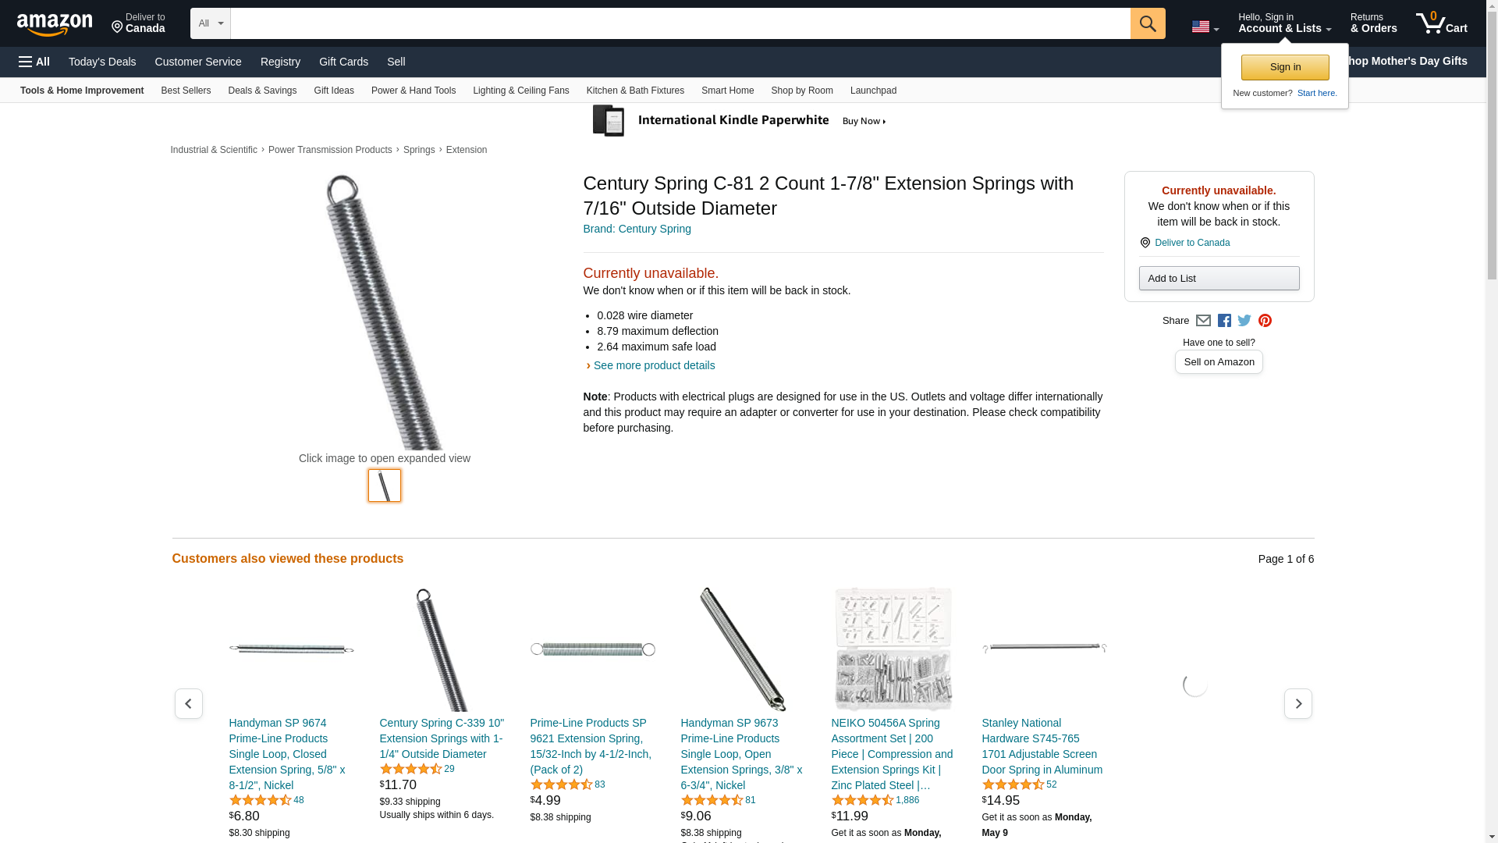Click the magnifying glass search button
This screenshot has height=843, width=1498.
coord(1147,23)
